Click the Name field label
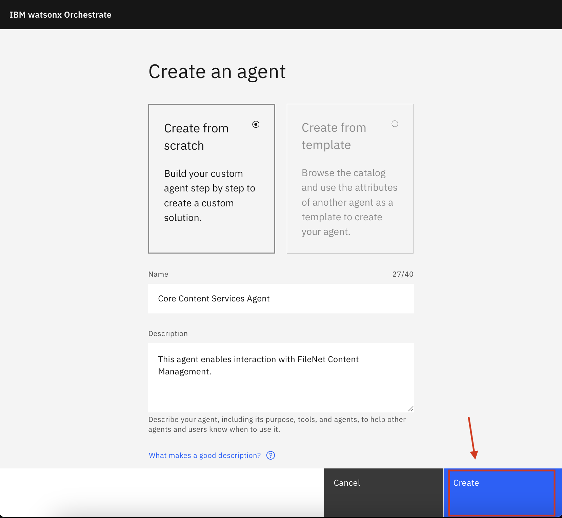 coord(158,274)
